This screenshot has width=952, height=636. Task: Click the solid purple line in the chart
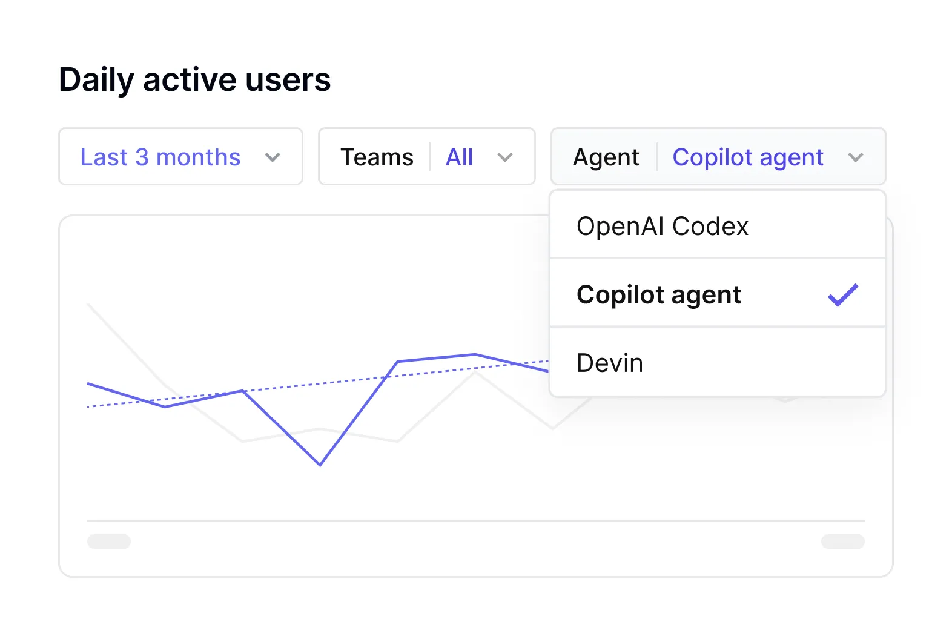359,413
